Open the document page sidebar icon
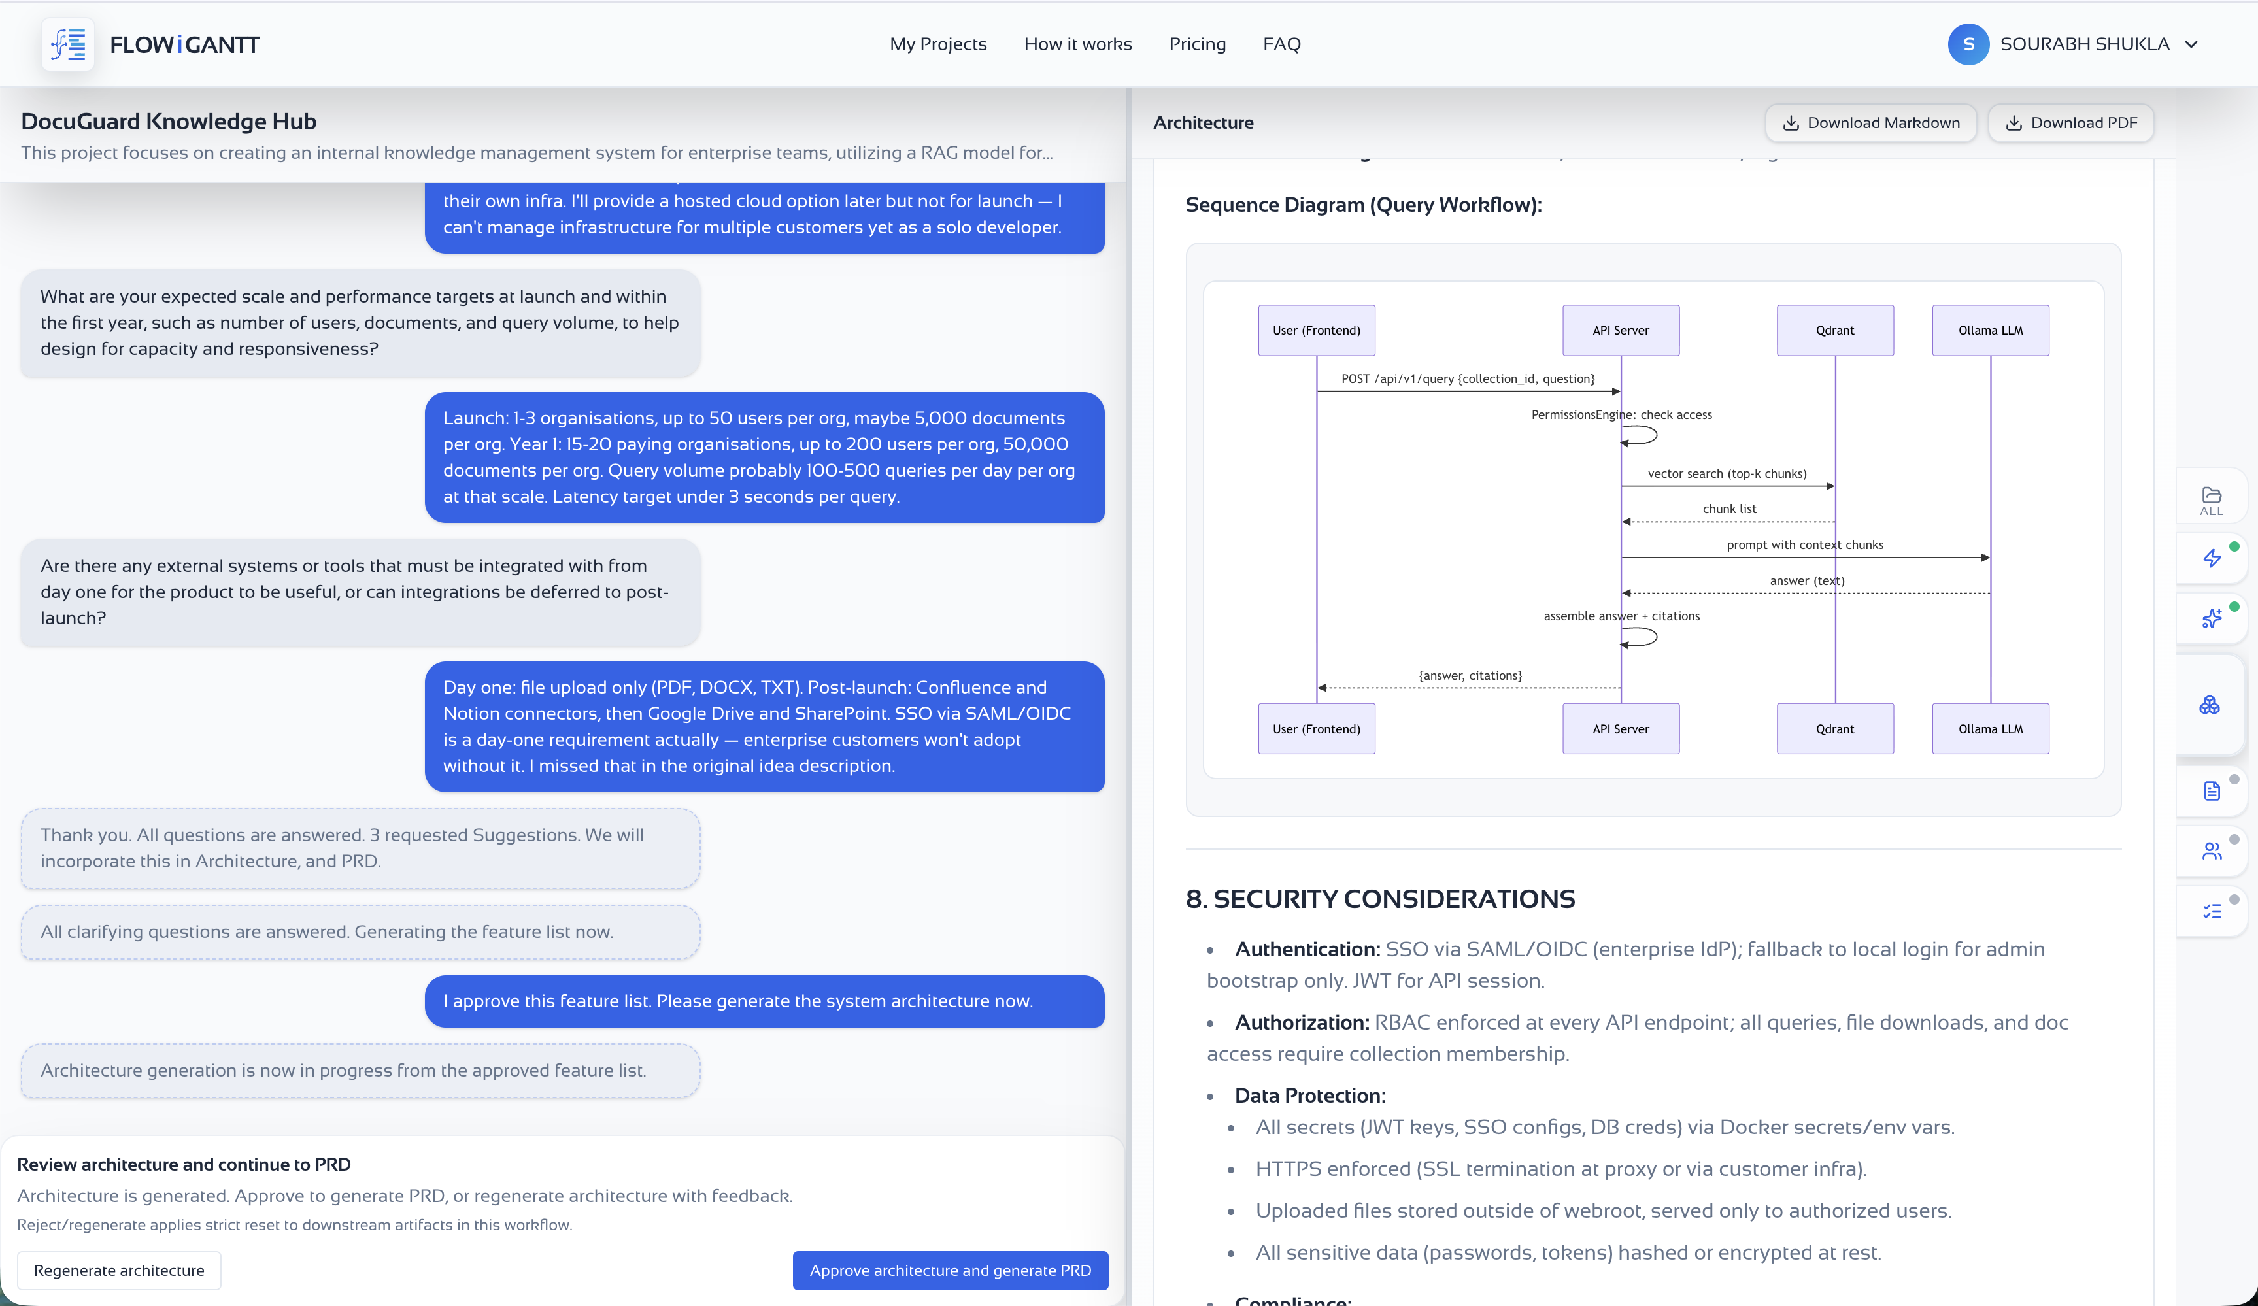 pos(2212,790)
